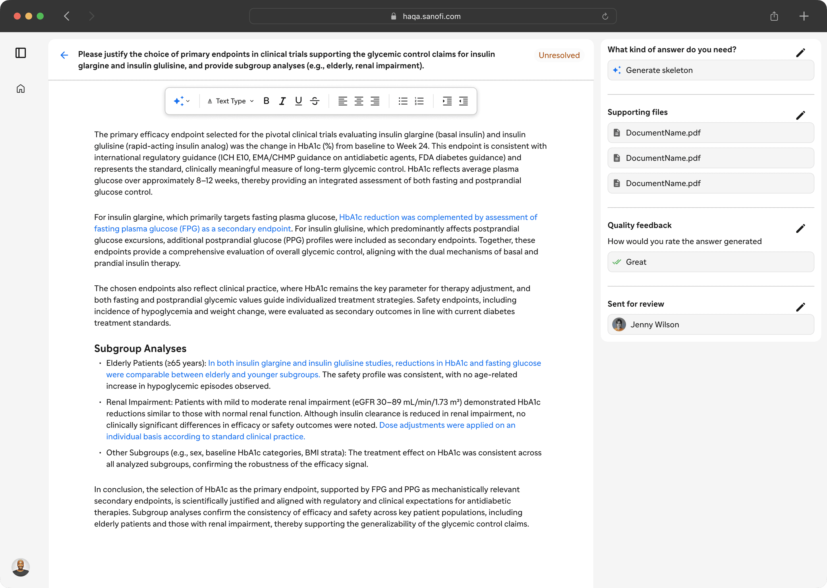Increase paragraph indent
Image resolution: width=827 pixels, height=588 pixels.
coord(447,101)
